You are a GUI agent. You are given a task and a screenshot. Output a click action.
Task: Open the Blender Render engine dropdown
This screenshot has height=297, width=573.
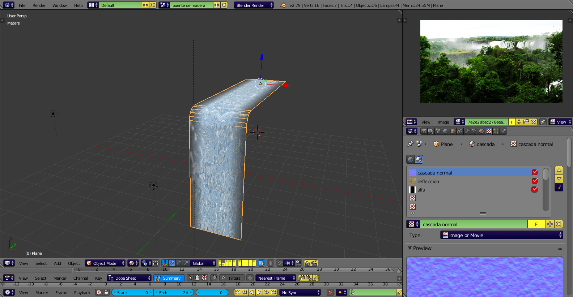click(x=254, y=5)
